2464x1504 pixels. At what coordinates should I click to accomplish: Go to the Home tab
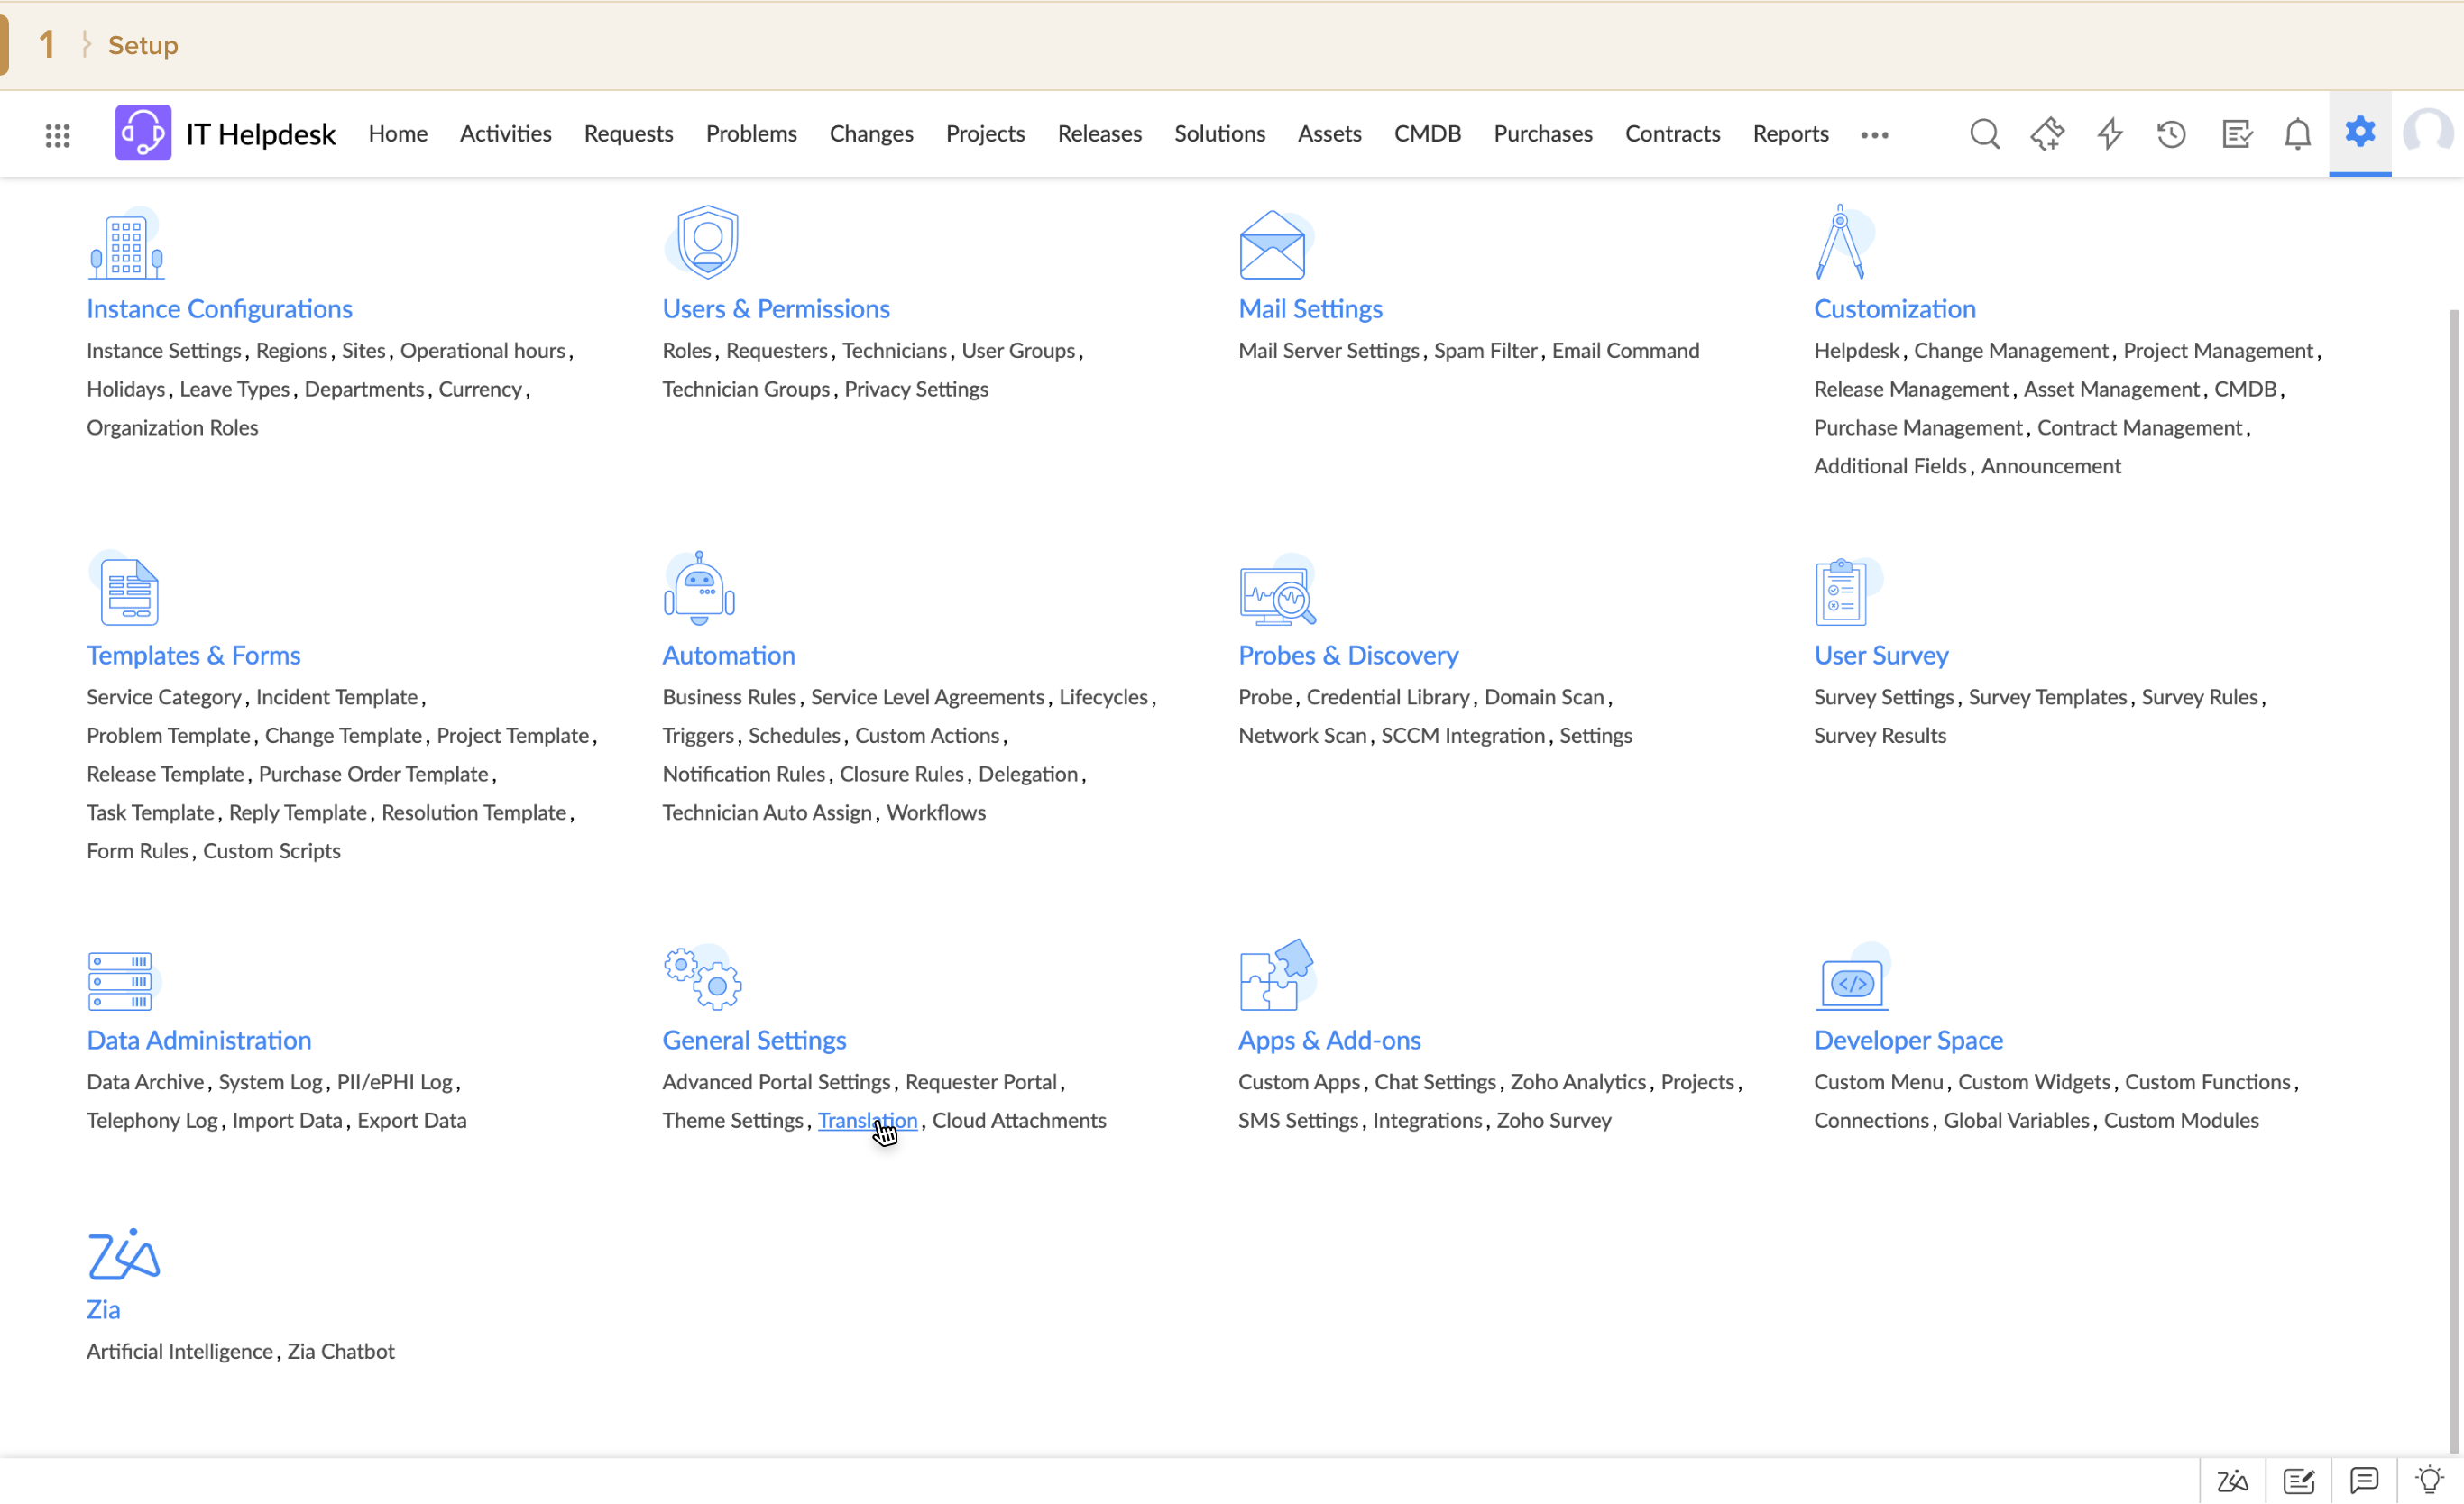point(398,133)
